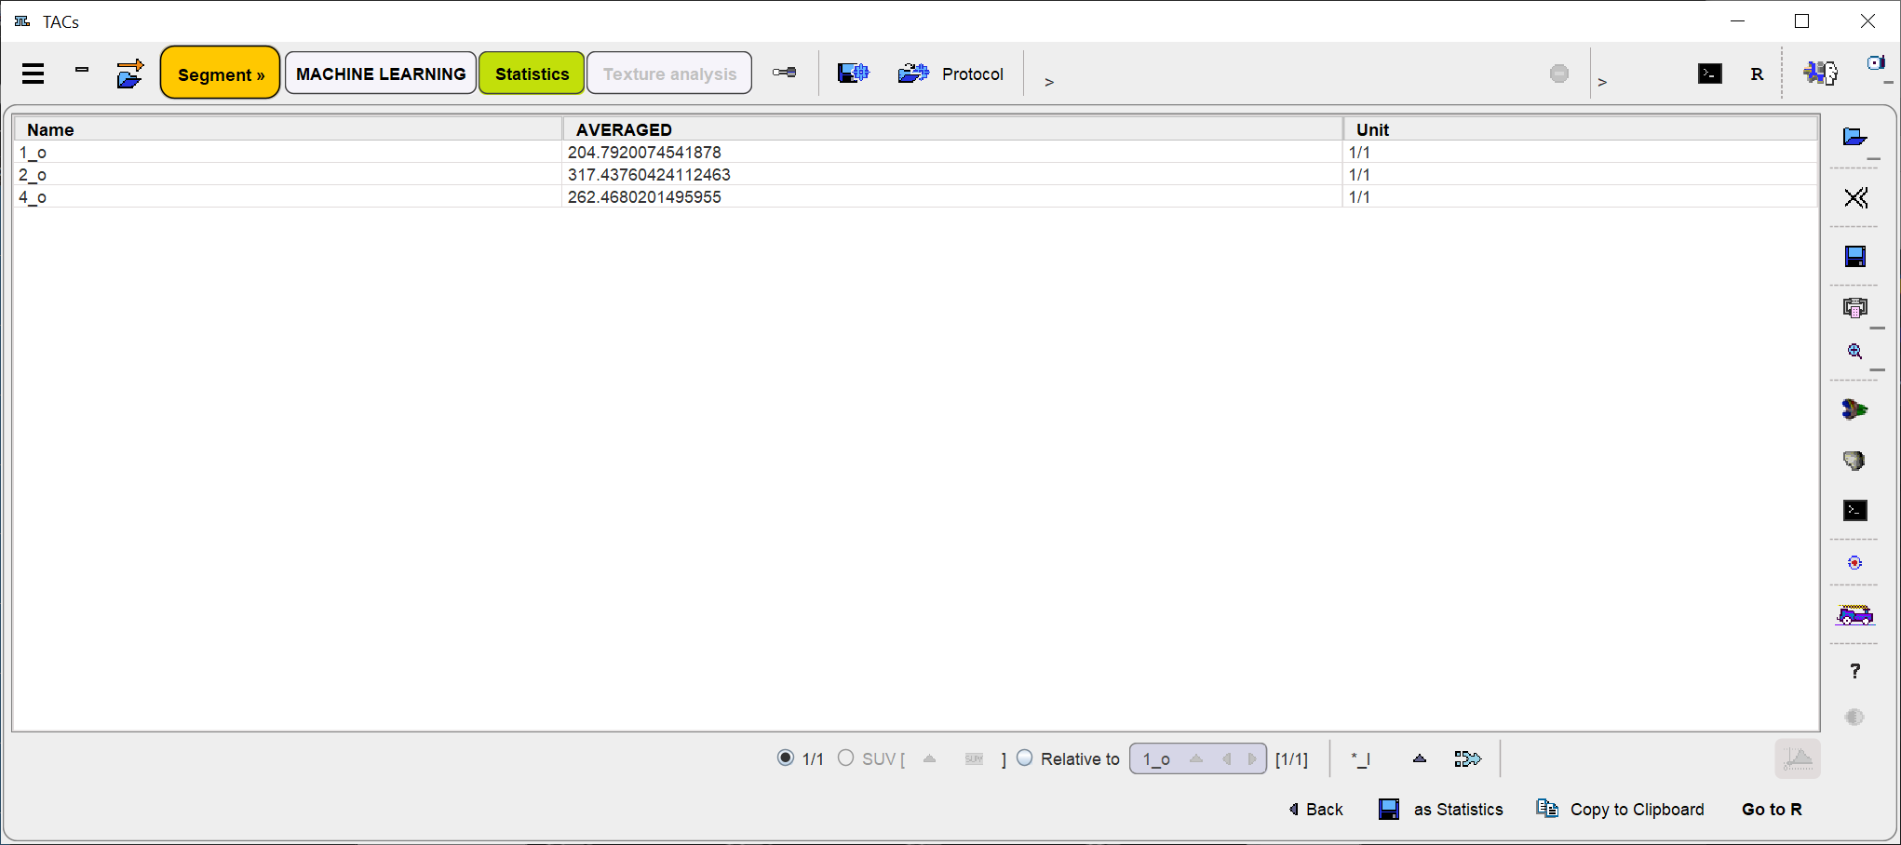Switch to Texture analysis tab

click(669, 74)
